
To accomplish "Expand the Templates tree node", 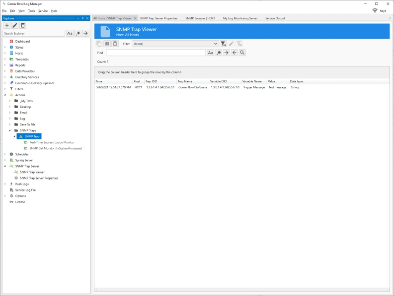I will click(x=5, y=59).
